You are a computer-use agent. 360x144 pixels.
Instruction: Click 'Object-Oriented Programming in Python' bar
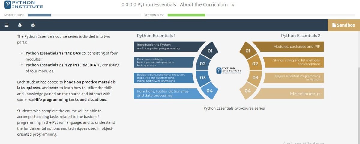(x=293, y=78)
